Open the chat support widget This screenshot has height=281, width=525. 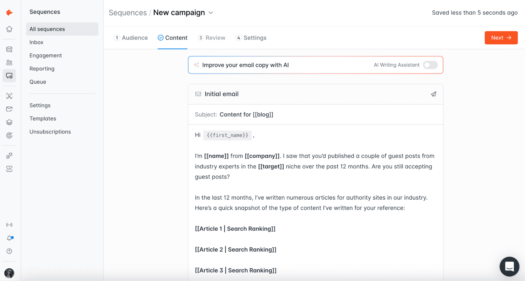point(509,266)
